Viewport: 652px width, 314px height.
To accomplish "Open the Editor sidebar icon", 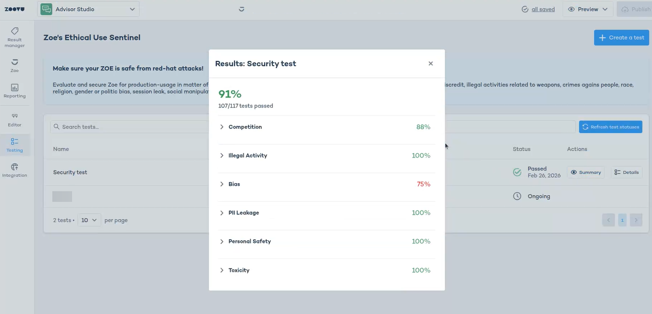I will pyautogui.click(x=14, y=120).
